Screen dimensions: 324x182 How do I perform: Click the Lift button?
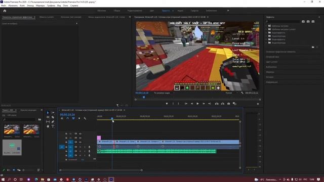(x=217, y=104)
